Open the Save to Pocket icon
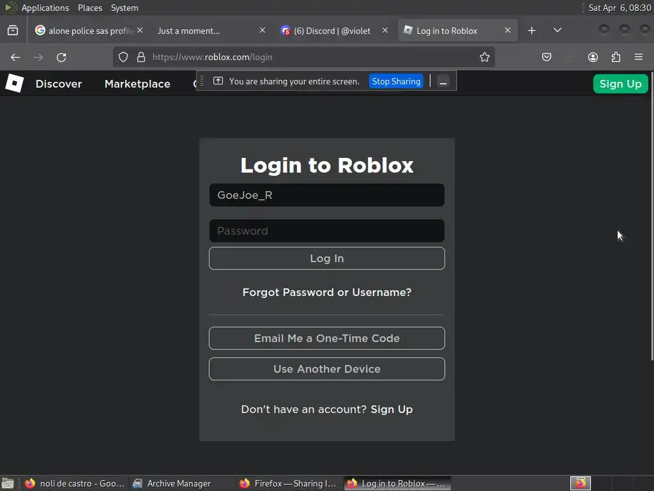 547,57
